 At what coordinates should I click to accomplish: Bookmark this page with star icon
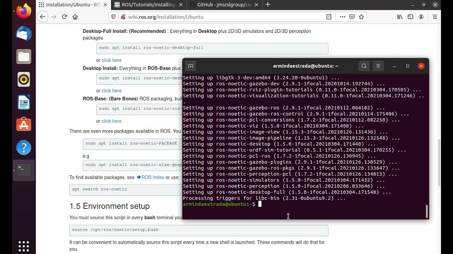[361, 17]
